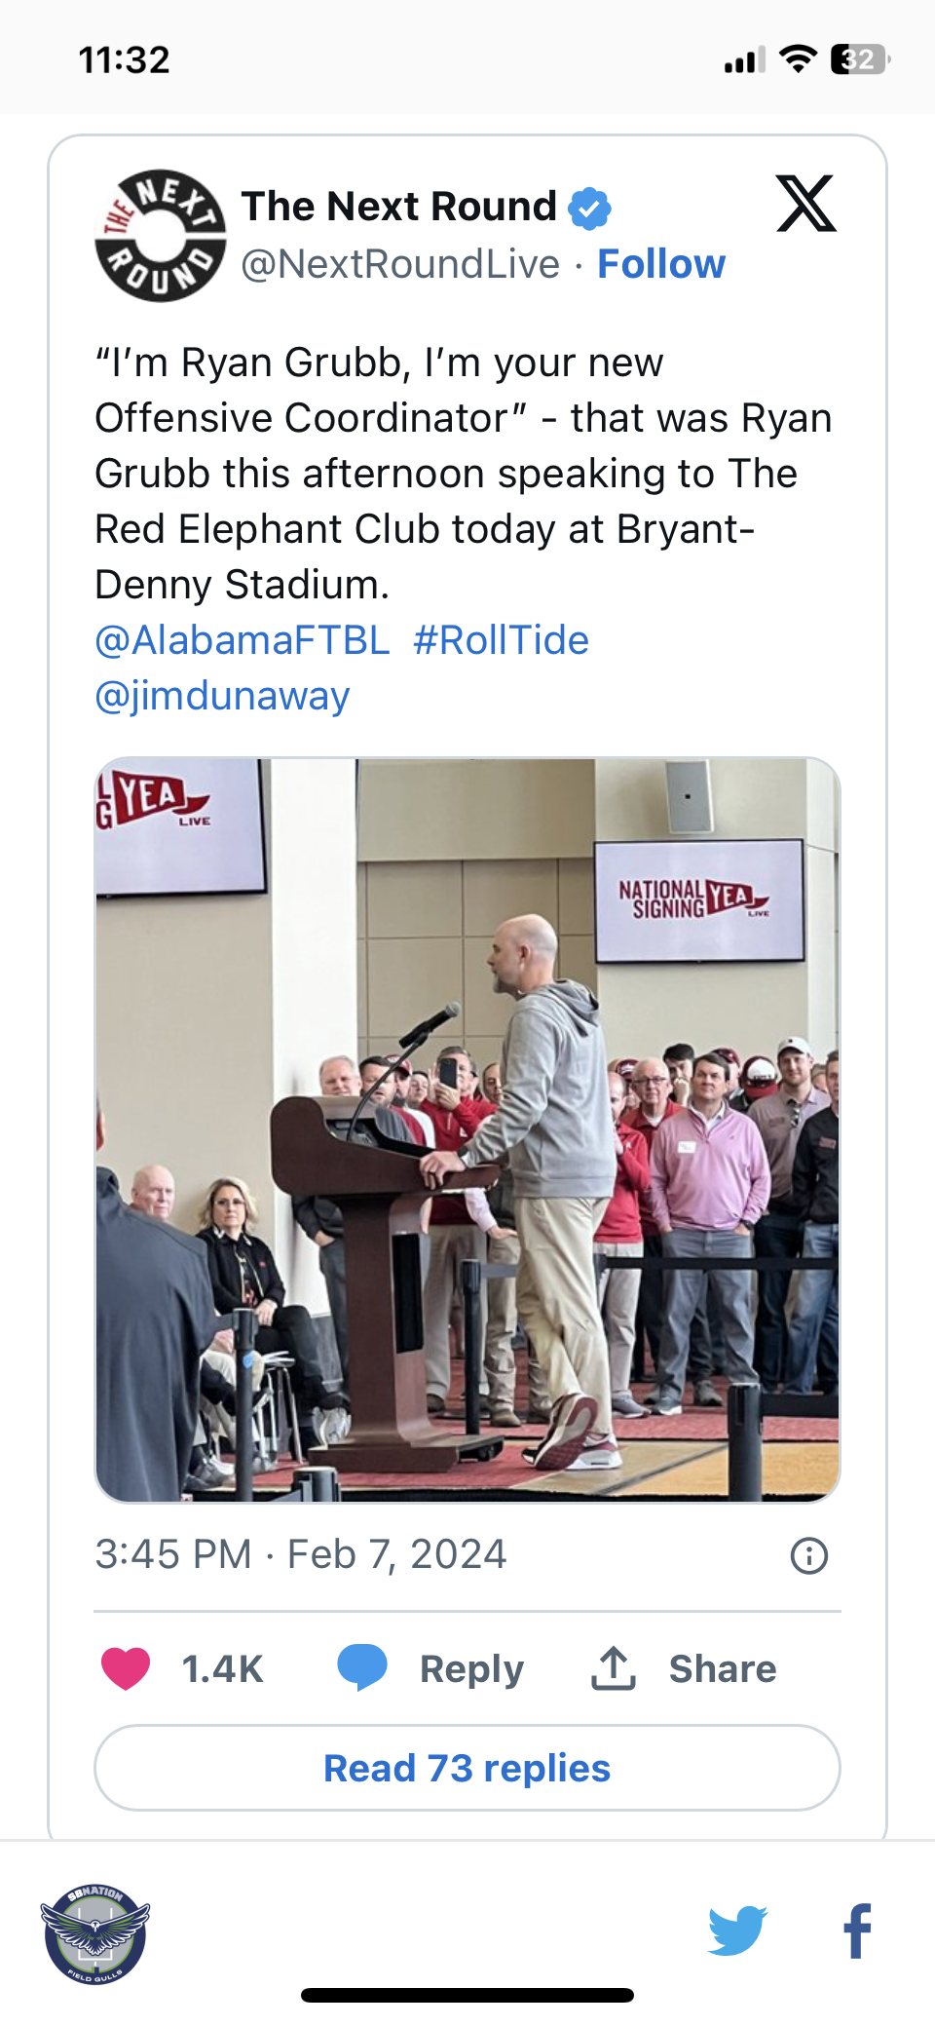Tap The Next Round display name
The width and height of the screenshot is (935, 2026).
coord(398,207)
